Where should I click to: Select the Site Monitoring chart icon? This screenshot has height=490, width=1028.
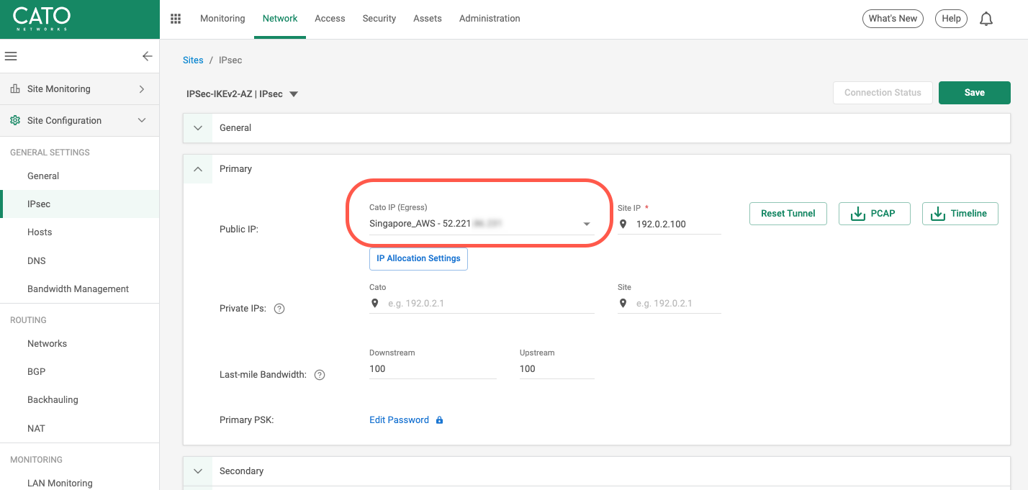[14, 89]
